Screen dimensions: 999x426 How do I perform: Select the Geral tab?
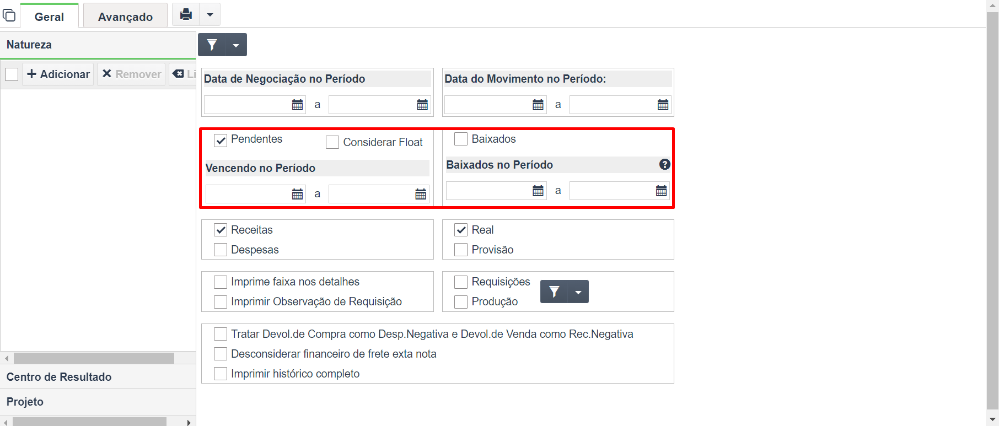click(x=49, y=17)
